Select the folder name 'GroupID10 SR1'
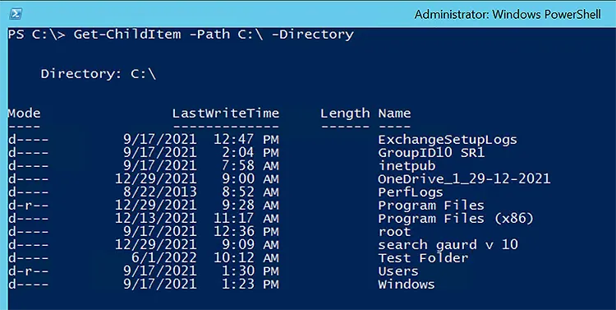This screenshot has width=616, height=310. (431, 153)
